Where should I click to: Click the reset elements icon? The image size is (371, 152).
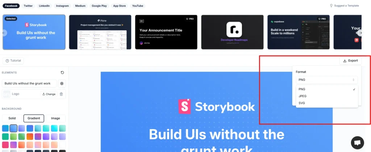click(62, 73)
